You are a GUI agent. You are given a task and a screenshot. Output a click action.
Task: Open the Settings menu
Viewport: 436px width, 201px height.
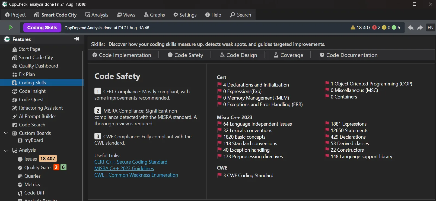point(185,15)
